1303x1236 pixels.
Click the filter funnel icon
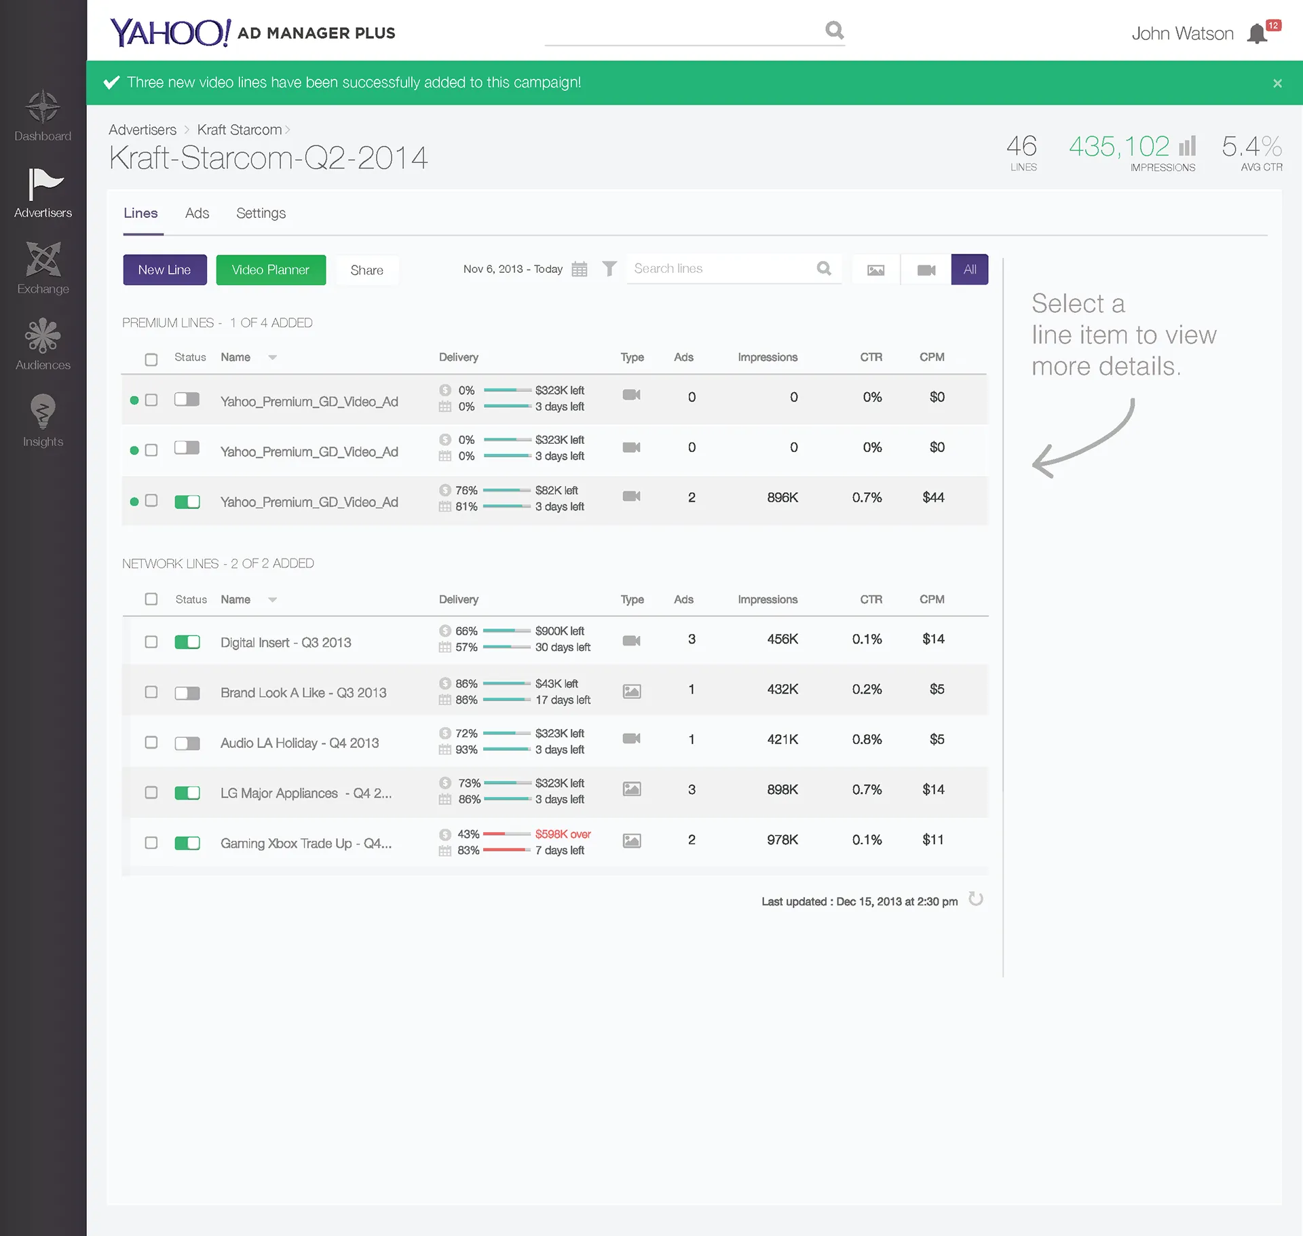(609, 269)
